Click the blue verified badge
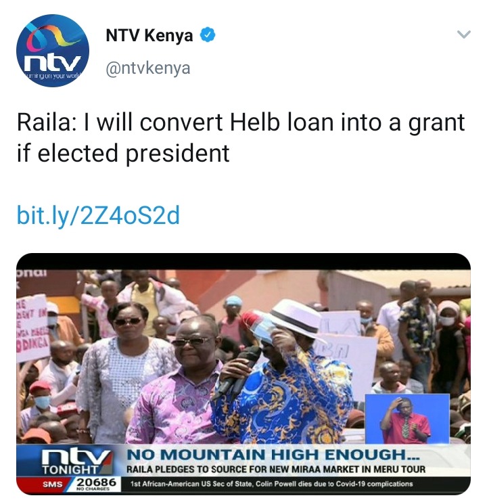 (x=208, y=35)
